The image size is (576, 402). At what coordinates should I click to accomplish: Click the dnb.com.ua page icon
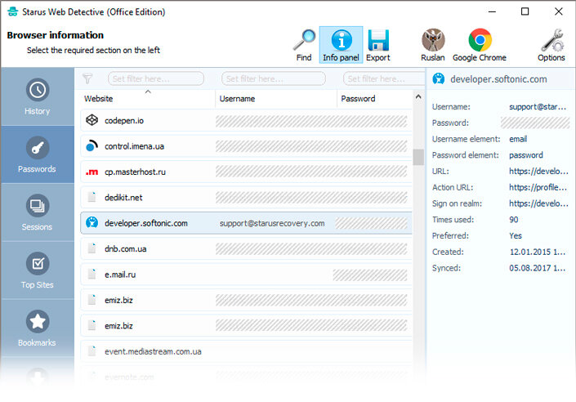(92, 248)
